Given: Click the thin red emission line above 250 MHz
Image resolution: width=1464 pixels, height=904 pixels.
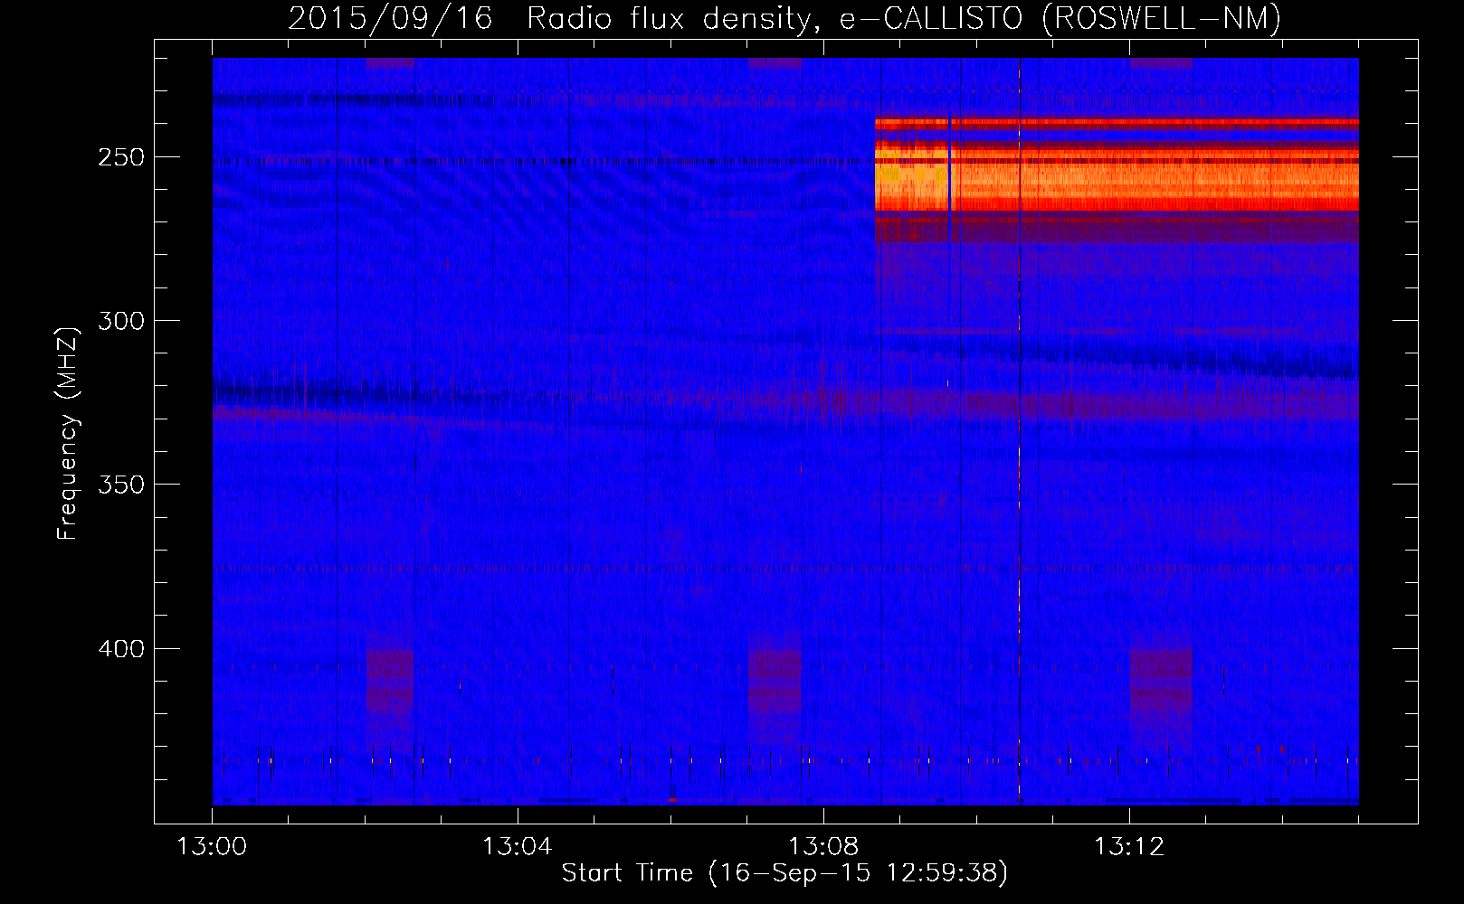Looking at the screenshot, I should tap(1117, 122).
